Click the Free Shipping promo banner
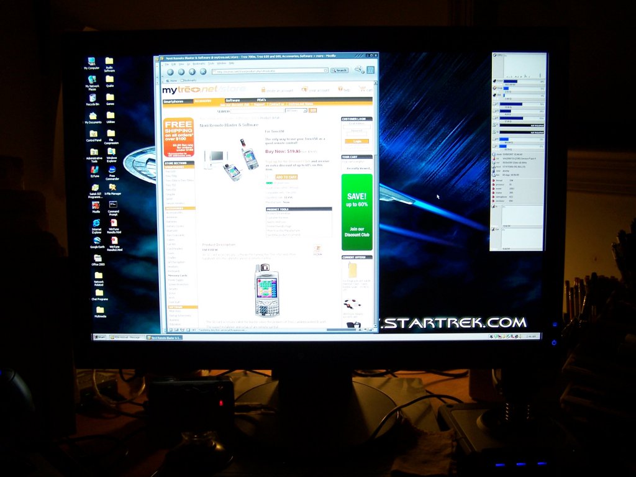The width and height of the screenshot is (636, 477). [x=178, y=137]
